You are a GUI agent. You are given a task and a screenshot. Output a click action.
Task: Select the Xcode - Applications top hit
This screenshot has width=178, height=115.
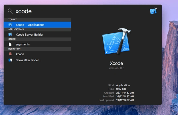tap(37, 25)
